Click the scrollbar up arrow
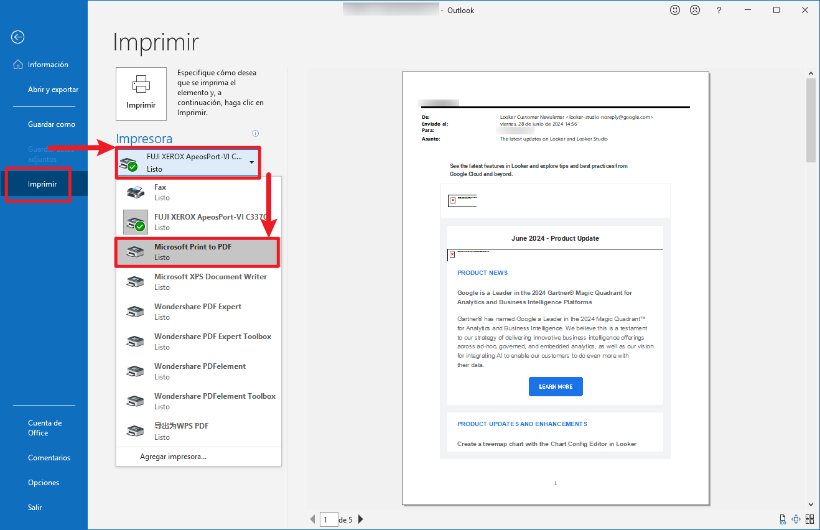Screen dimensions: 820x530 [x=811, y=73]
